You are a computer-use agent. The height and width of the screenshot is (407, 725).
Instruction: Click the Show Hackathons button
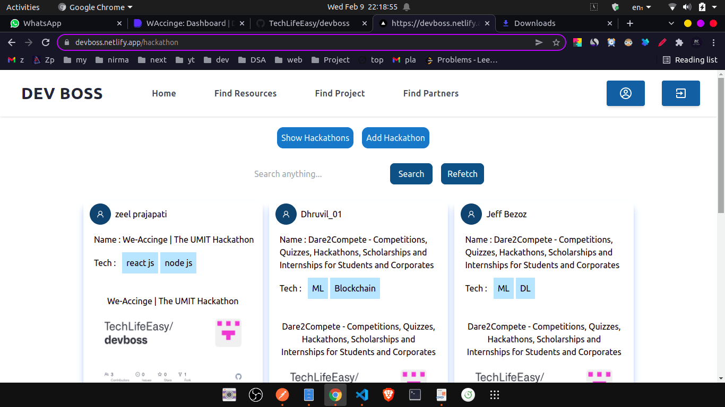click(315, 138)
